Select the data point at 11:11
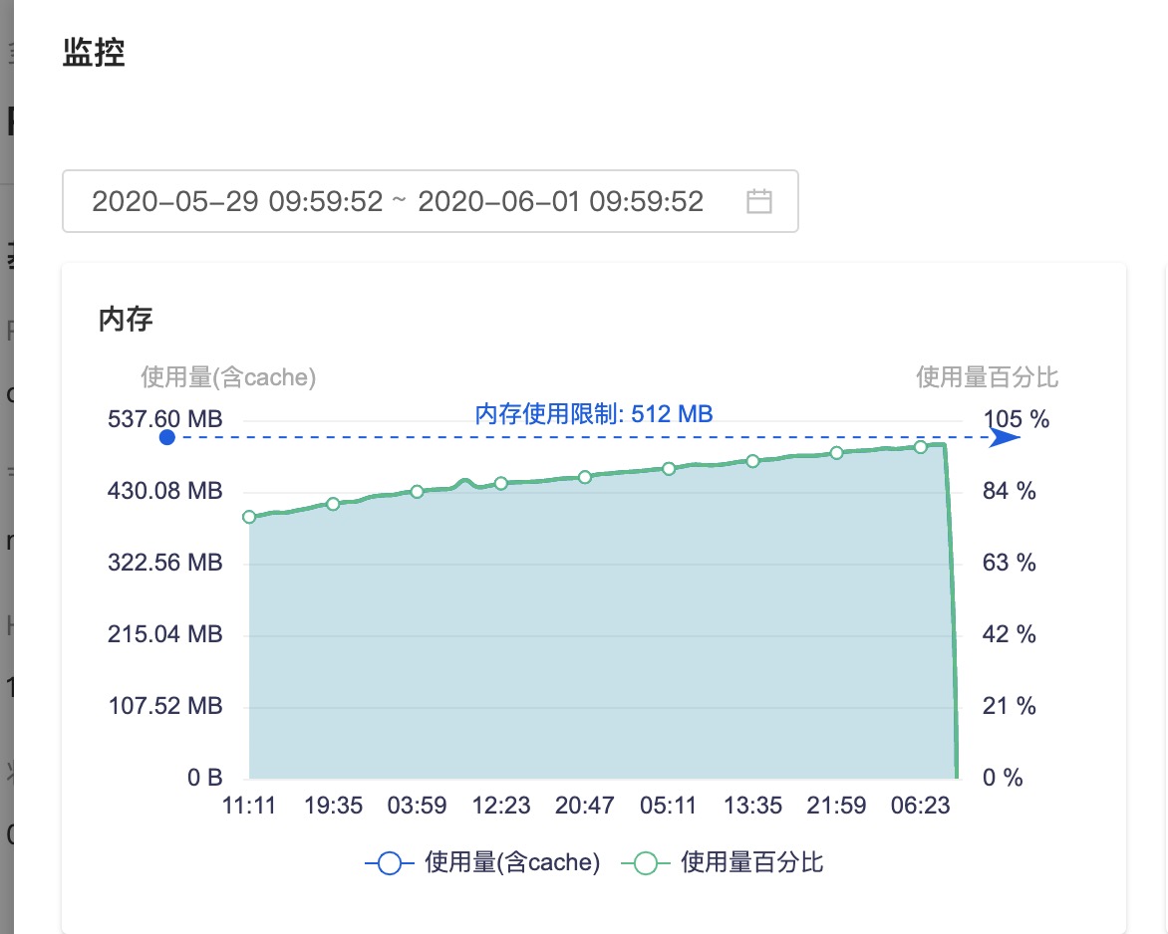 [249, 517]
